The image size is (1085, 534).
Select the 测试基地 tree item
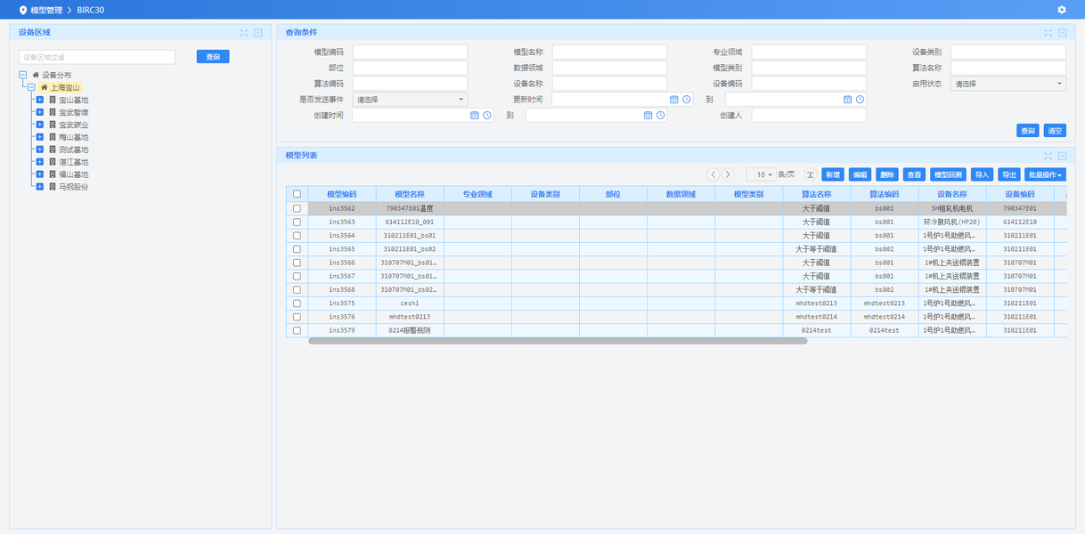pyautogui.click(x=74, y=150)
